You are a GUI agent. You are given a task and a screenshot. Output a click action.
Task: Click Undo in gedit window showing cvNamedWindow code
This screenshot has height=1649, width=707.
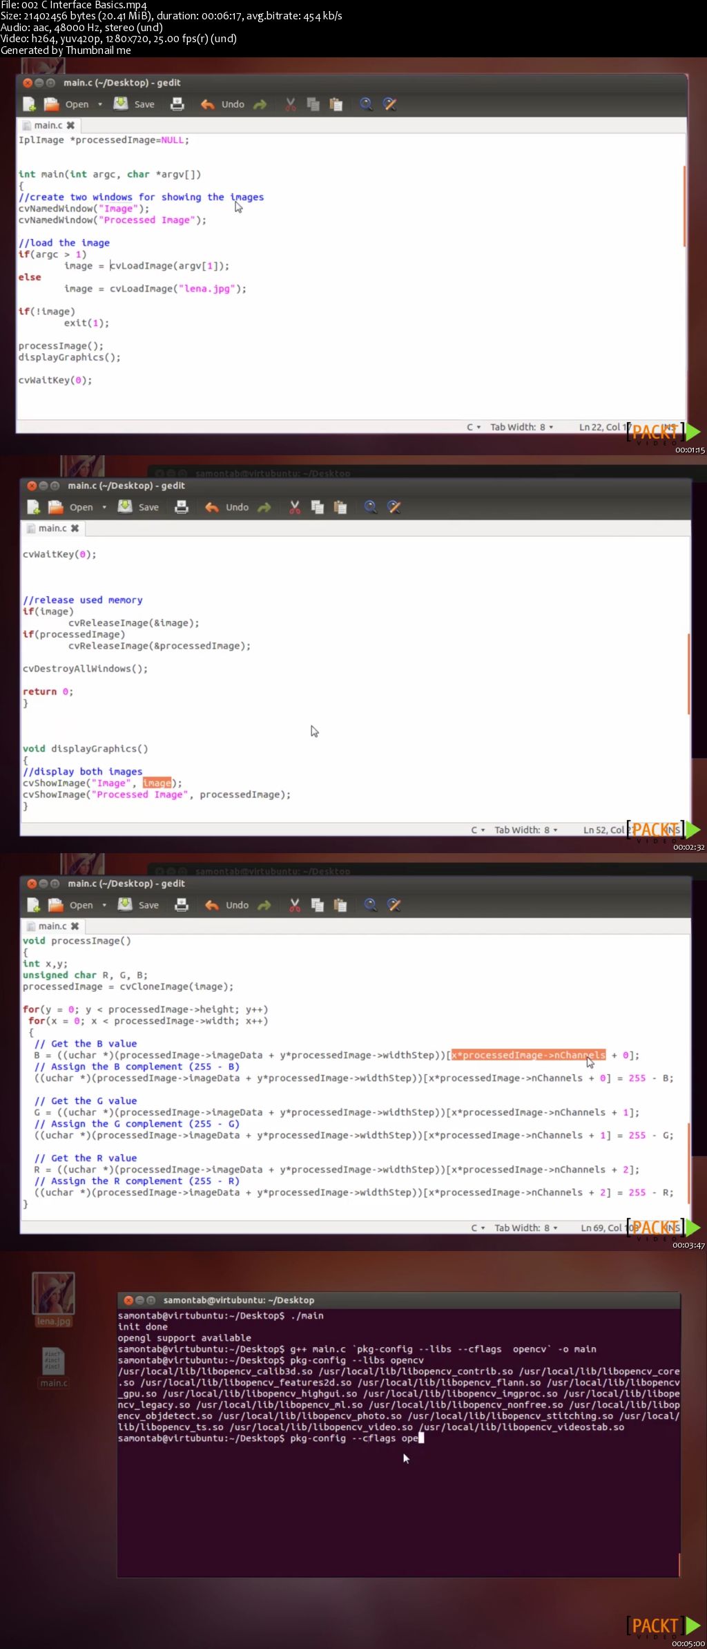point(222,104)
